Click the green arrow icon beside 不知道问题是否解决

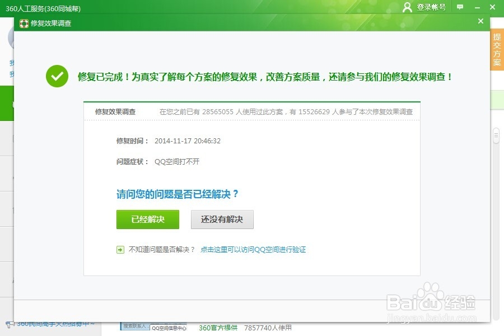[120, 250]
